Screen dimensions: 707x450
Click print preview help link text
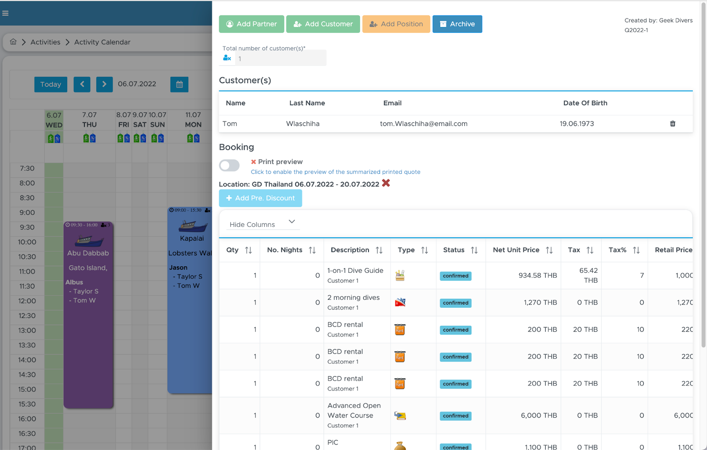(x=336, y=172)
